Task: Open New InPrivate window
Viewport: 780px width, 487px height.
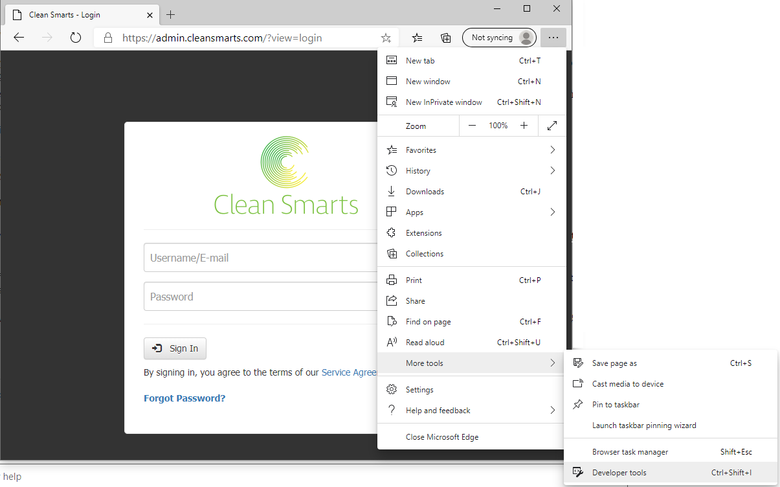Action: coord(443,102)
